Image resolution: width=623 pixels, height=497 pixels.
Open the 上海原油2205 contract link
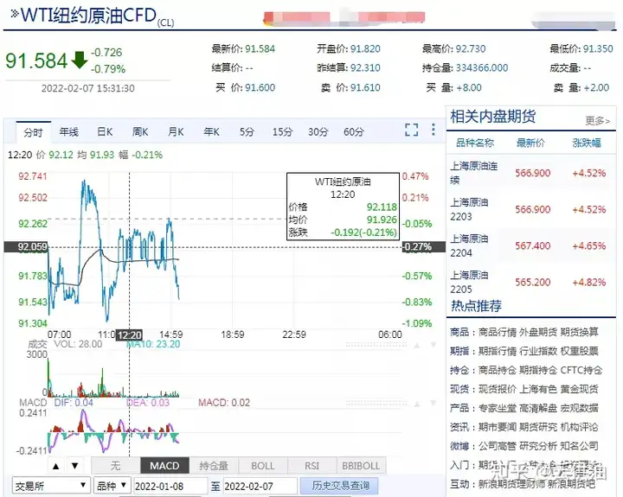tap(469, 283)
